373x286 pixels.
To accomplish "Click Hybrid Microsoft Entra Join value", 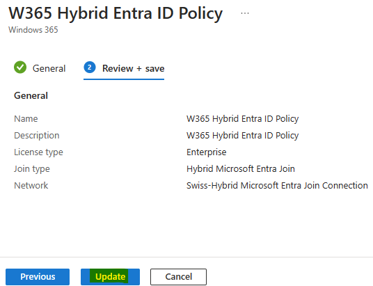I will pos(241,169).
